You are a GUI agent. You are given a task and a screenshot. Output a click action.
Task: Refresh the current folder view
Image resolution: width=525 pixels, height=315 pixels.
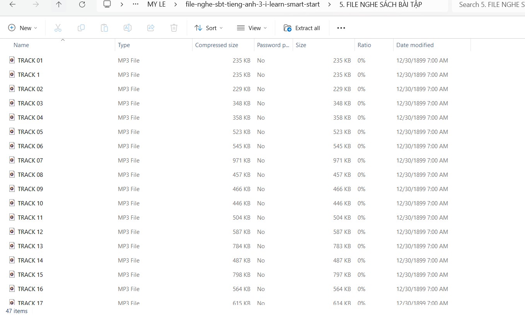pyautogui.click(x=82, y=5)
